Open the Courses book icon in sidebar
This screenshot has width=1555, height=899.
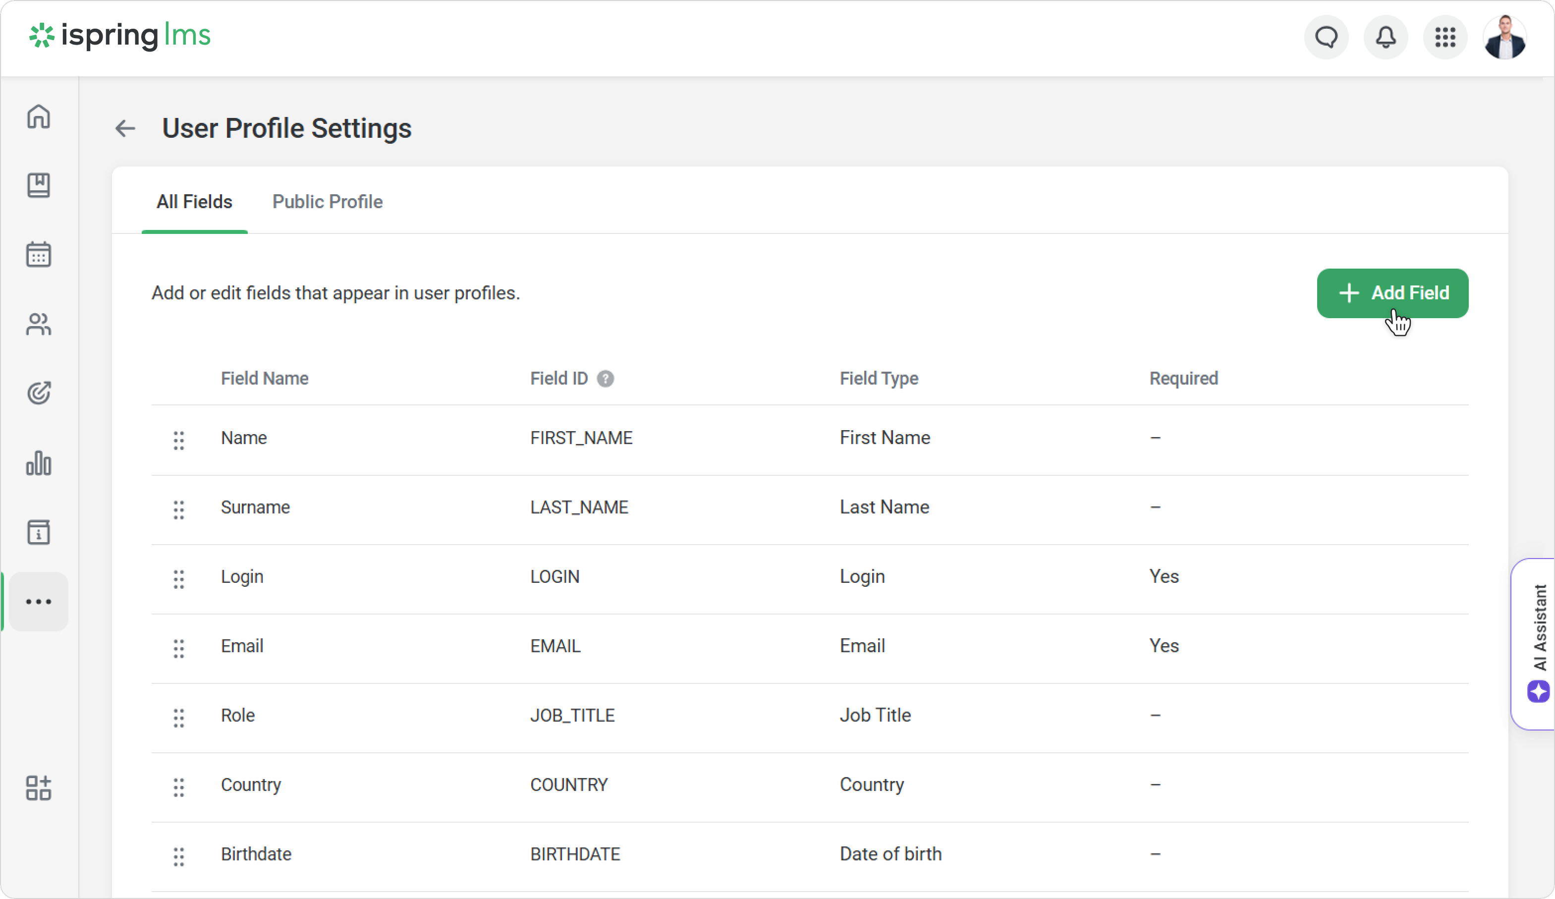click(38, 185)
